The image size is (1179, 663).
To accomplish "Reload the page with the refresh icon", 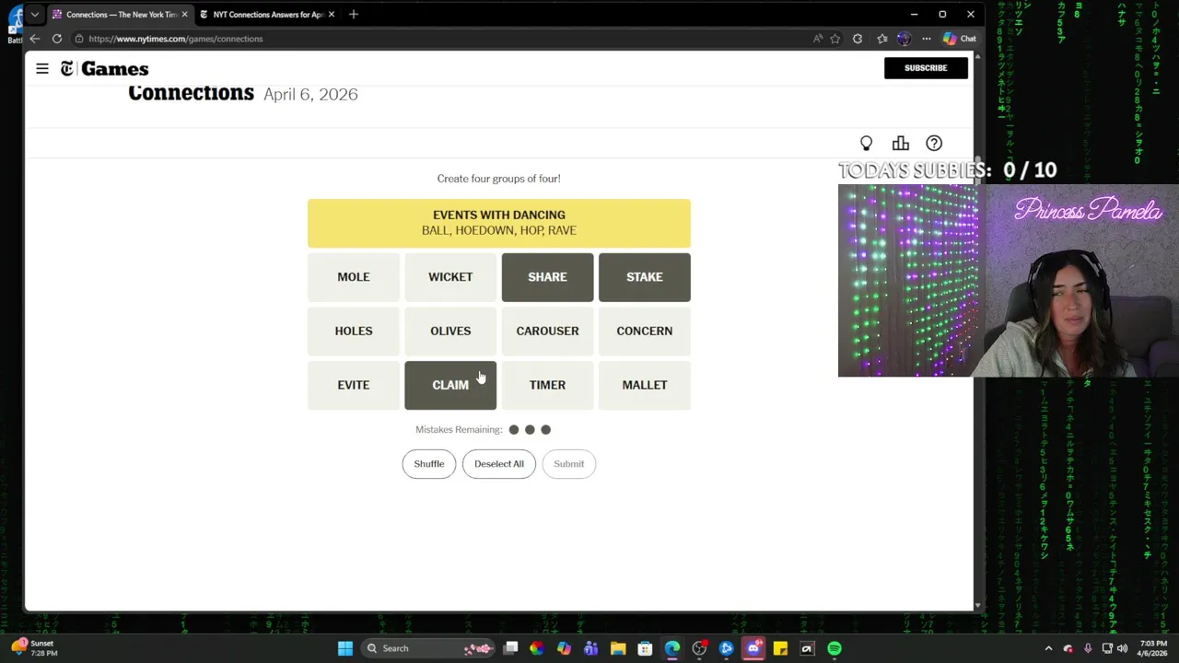I will (x=57, y=39).
